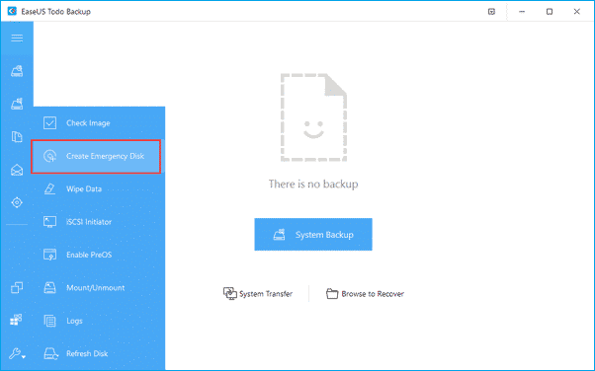Select the Disk/Partition Backup sidebar icon
The height and width of the screenshot is (371, 595).
[x=17, y=71]
